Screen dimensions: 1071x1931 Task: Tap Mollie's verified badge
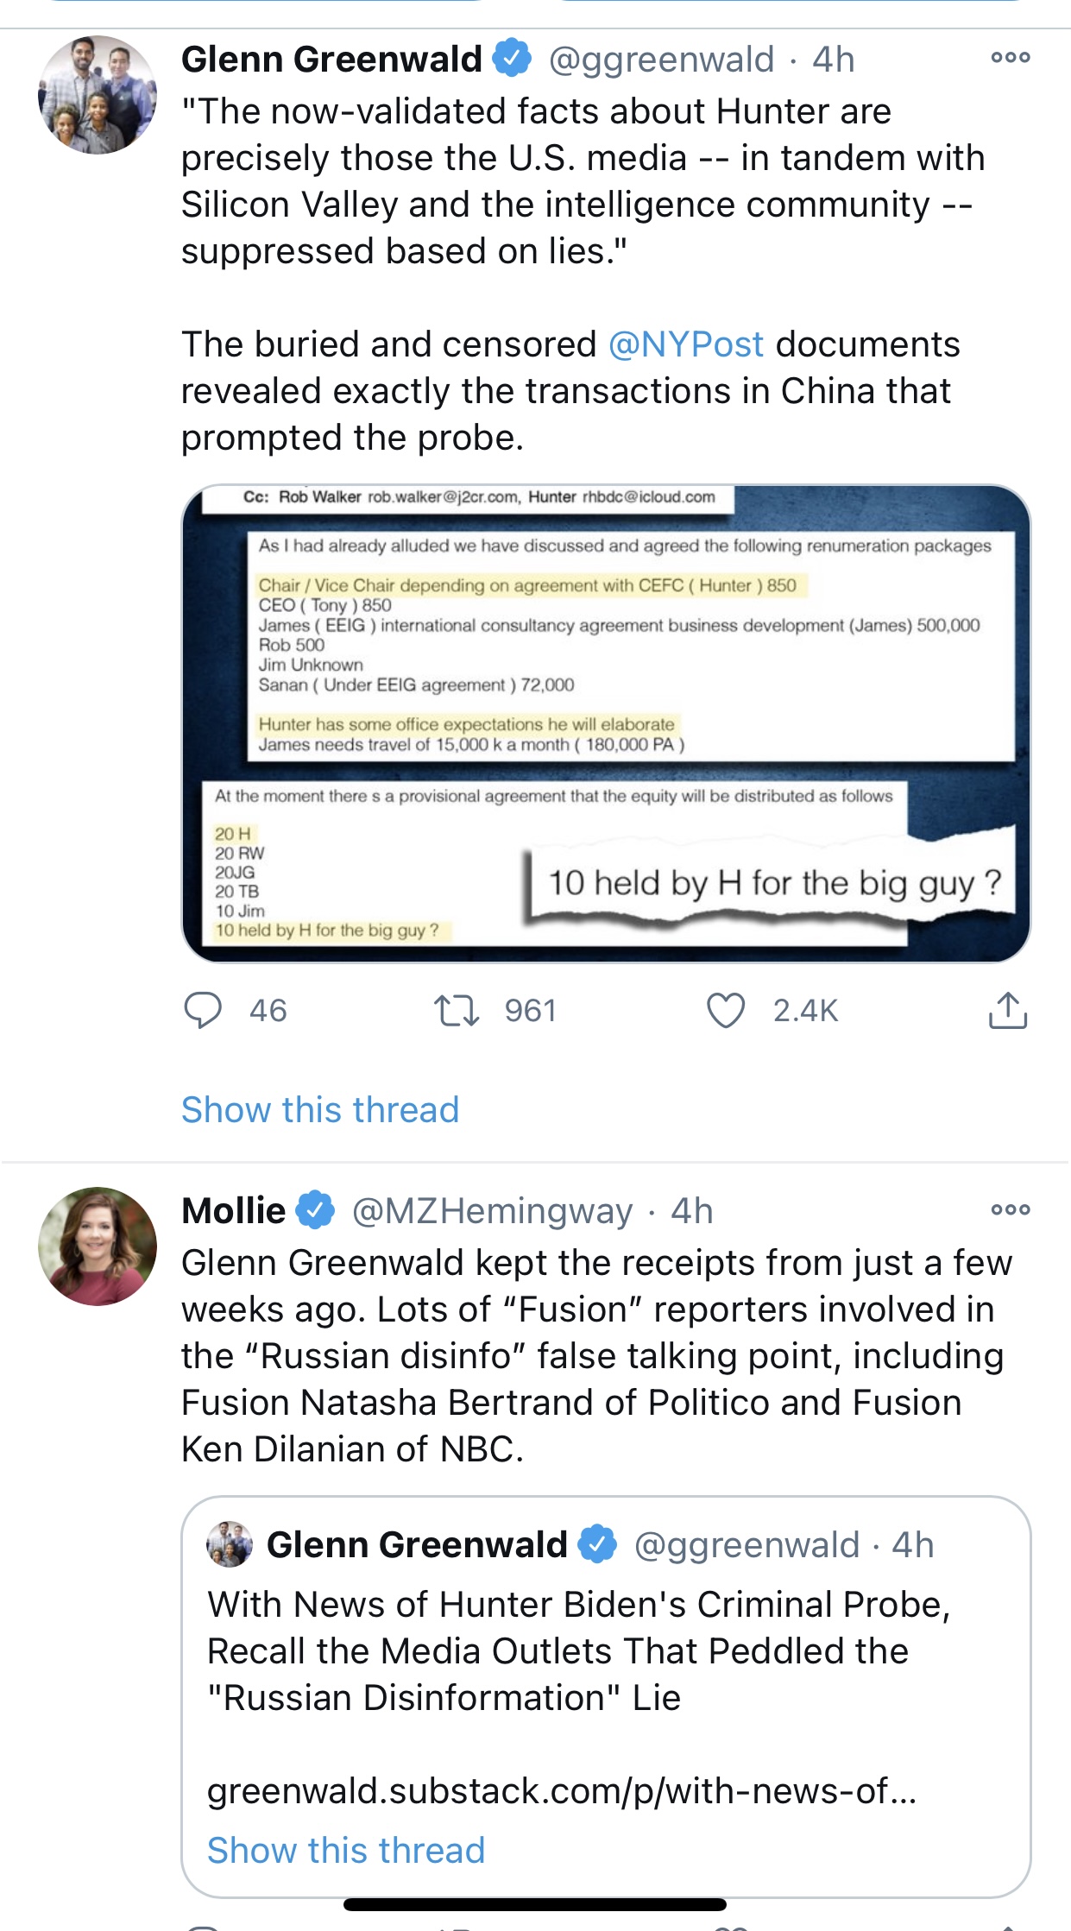(316, 1209)
